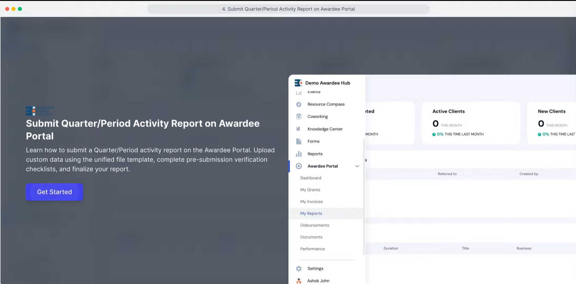576x284 pixels.
Task: Open My Reports in Awardee Portal
Action: pyautogui.click(x=311, y=213)
